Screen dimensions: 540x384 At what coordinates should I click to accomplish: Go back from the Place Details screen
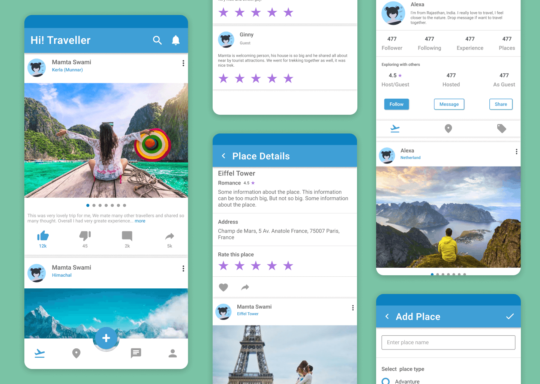(223, 156)
